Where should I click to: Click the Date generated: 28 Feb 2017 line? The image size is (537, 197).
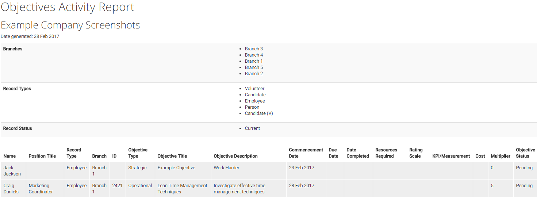point(30,36)
